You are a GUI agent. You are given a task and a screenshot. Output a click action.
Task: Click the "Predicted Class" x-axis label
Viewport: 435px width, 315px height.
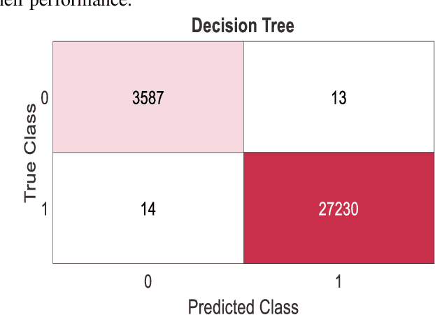tap(243, 307)
